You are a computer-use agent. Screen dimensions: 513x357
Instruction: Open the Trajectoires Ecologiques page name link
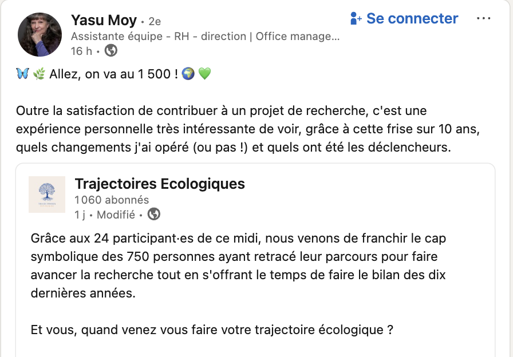click(x=160, y=184)
